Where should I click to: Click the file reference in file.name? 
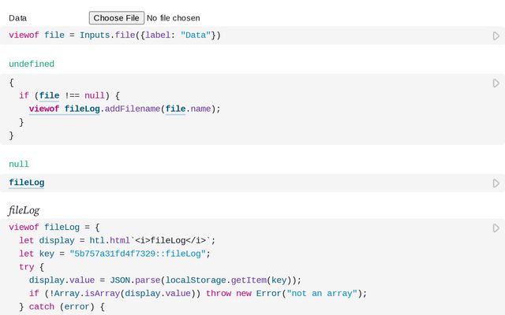pos(175,109)
